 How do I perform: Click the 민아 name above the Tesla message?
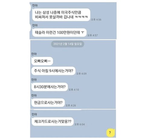[35, 25]
